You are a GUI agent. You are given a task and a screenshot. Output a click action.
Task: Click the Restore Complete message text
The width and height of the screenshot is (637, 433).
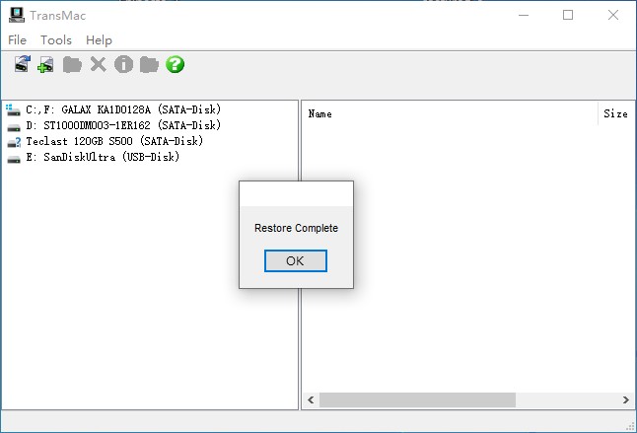[x=296, y=228]
